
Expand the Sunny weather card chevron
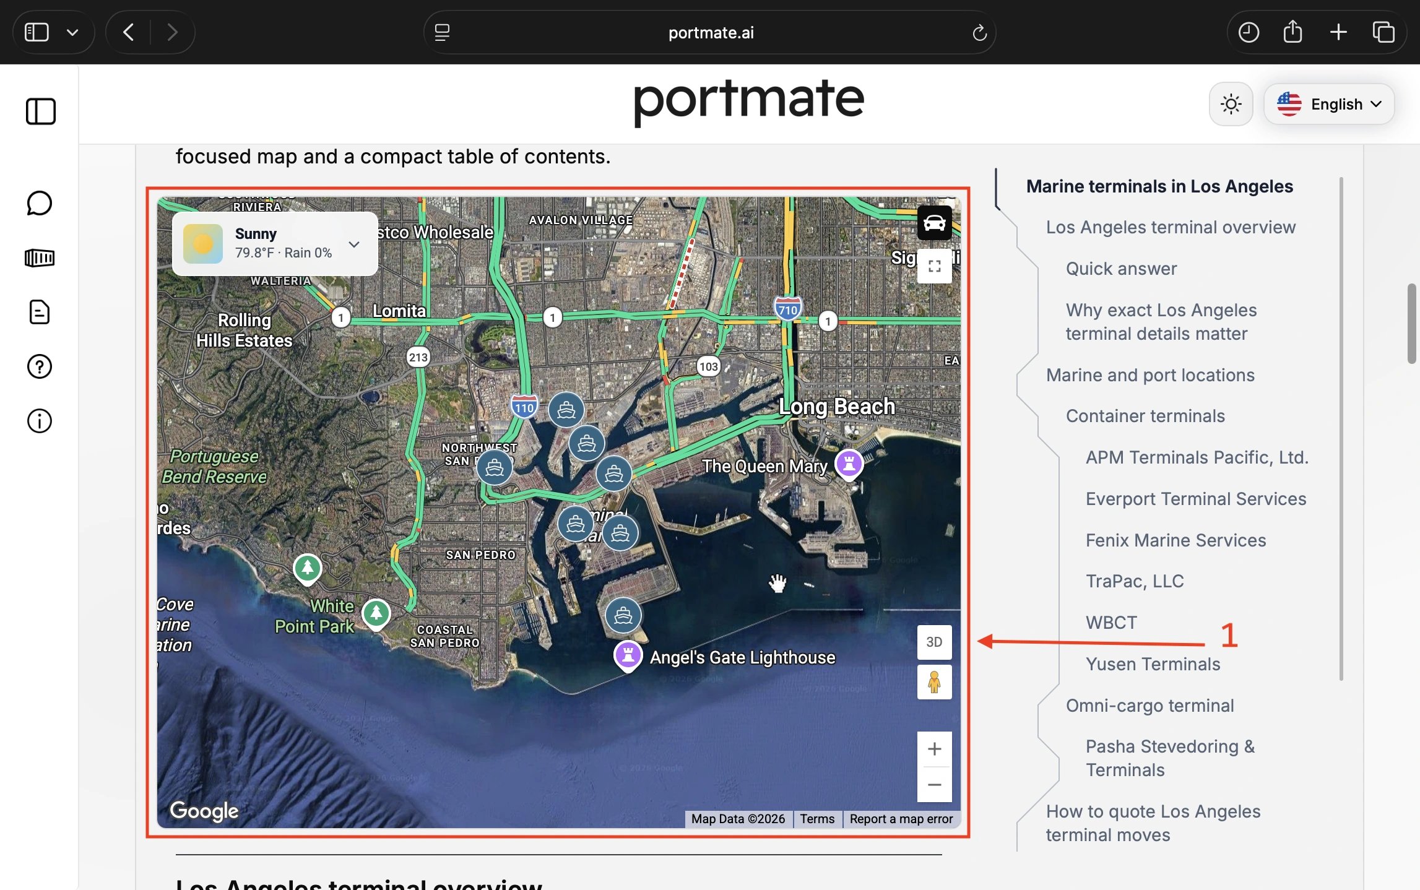click(354, 244)
